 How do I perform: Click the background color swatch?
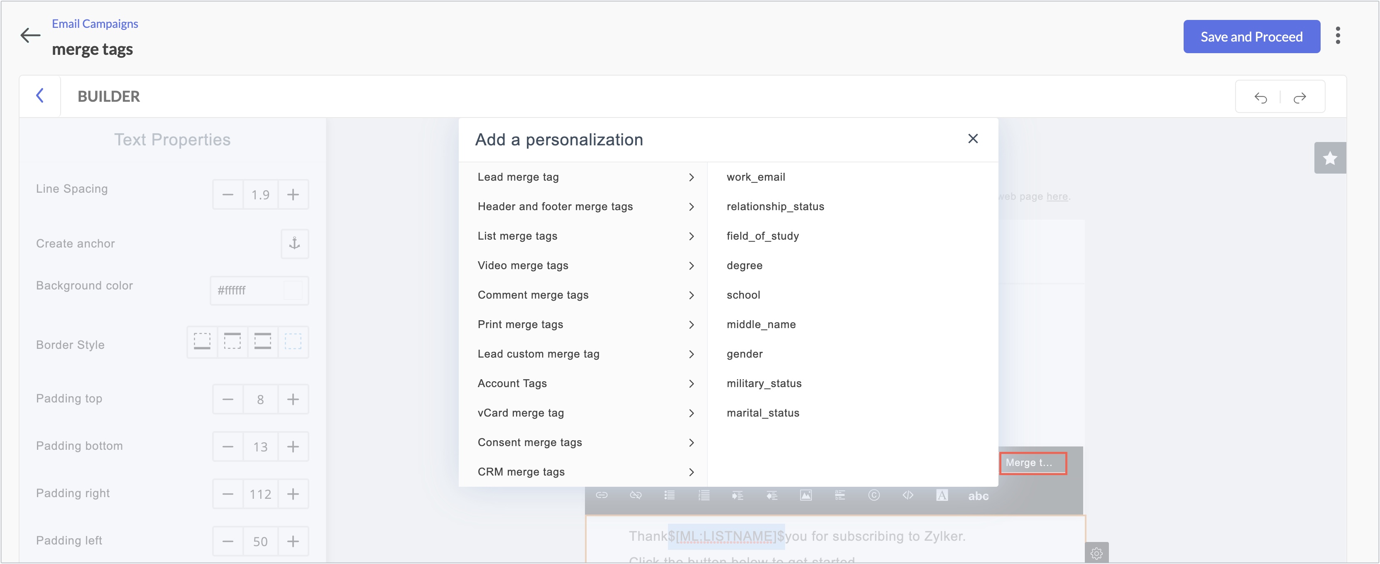click(x=293, y=291)
